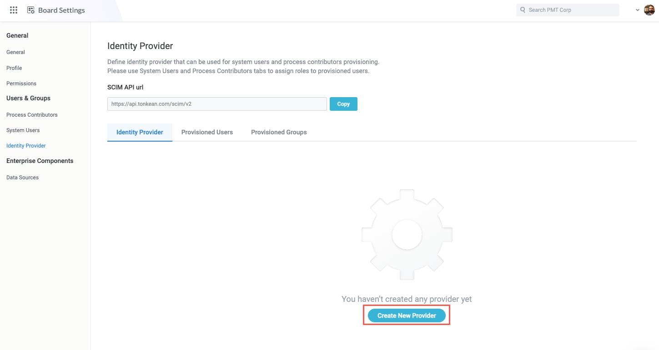Open the Profile settings page
The height and width of the screenshot is (350, 659).
point(14,68)
